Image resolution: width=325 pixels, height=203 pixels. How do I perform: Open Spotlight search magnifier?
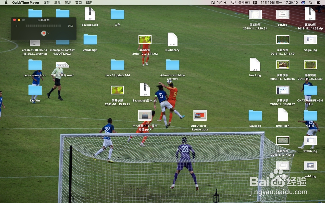point(310,3)
